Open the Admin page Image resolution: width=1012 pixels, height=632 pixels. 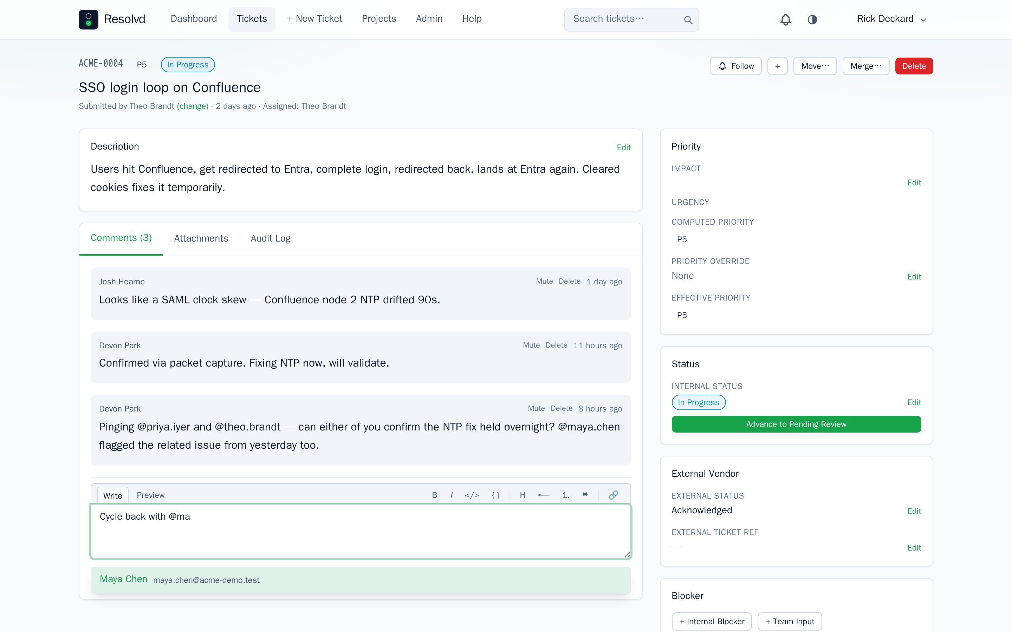(x=429, y=19)
